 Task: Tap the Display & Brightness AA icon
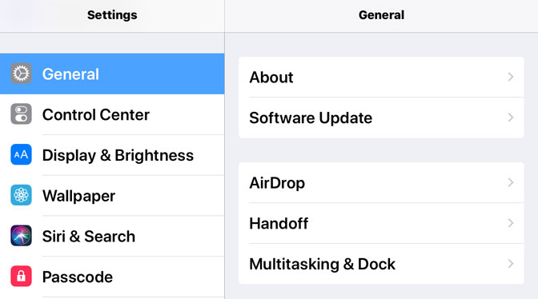point(21,155)
